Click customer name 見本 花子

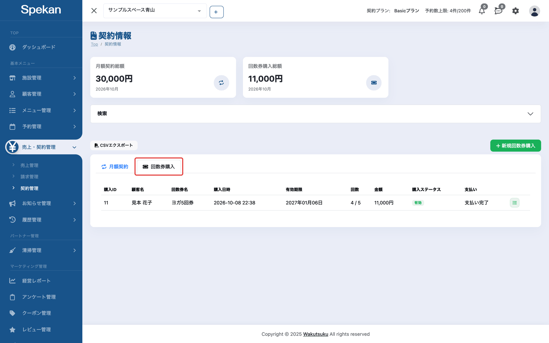pyautogui.click(x=142, y=203)
